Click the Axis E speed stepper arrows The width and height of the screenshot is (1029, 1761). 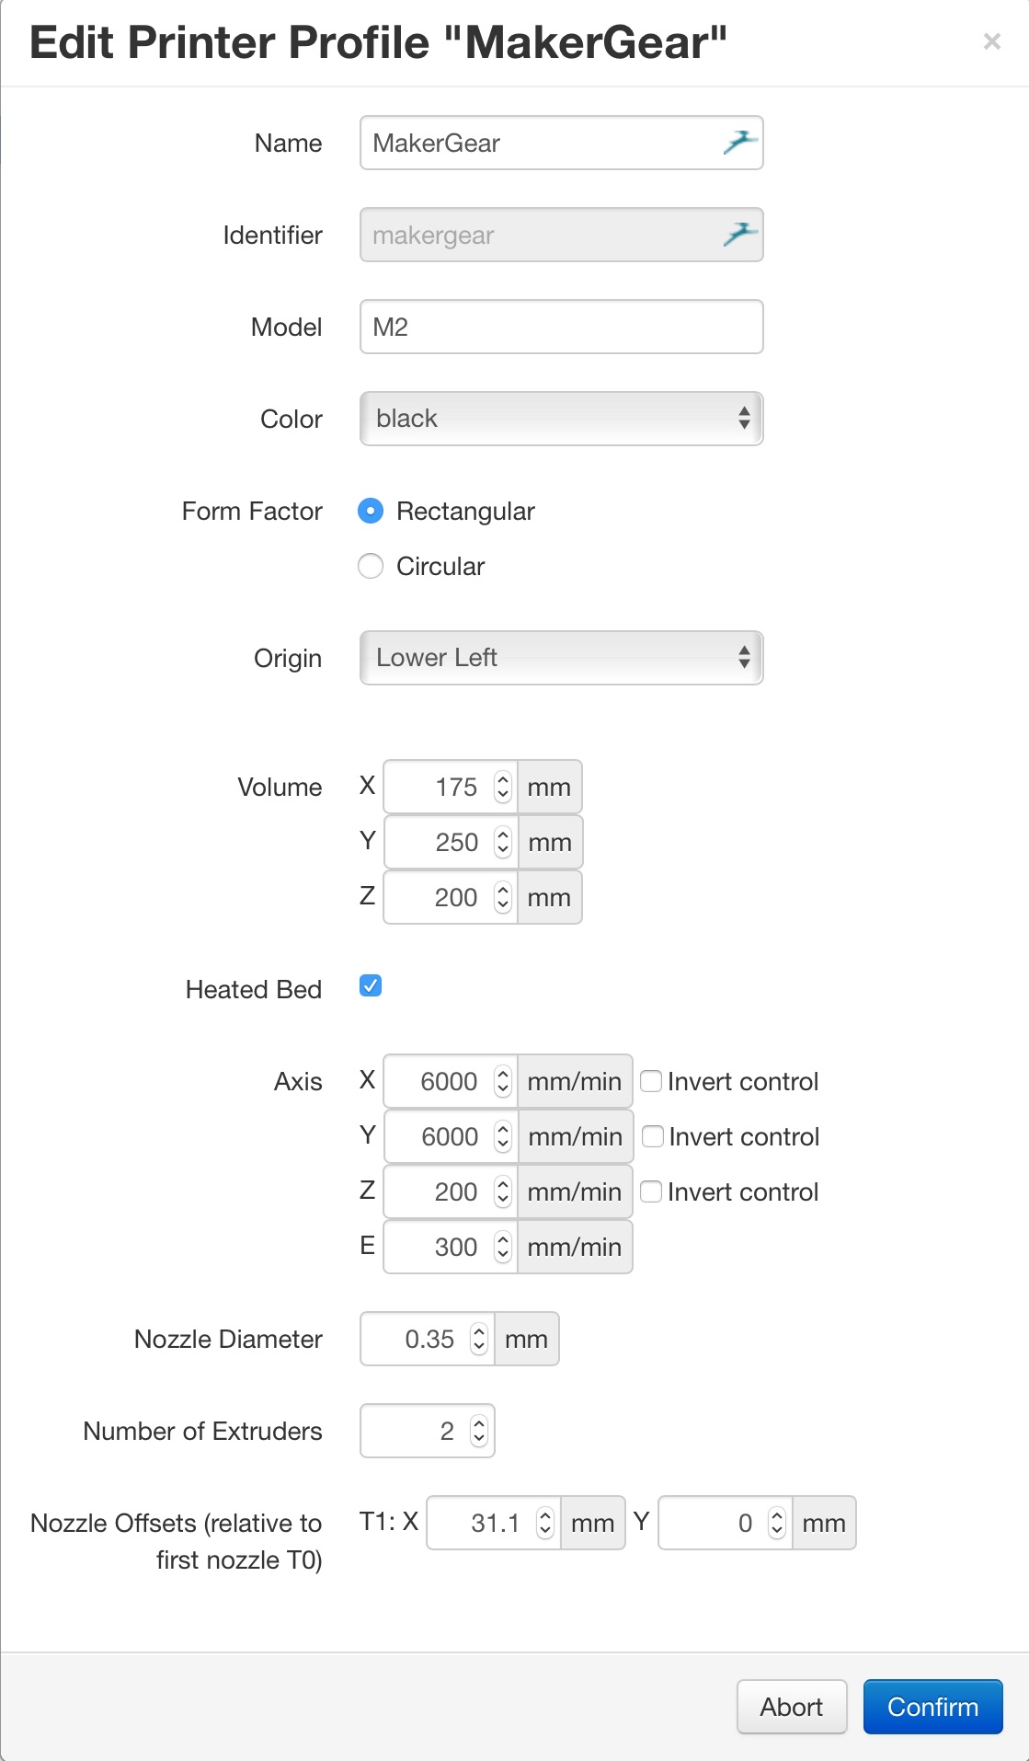(502, 1248)
